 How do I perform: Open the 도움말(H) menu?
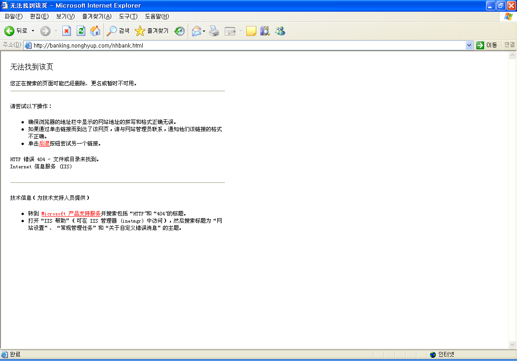pyautogui.click(x=157, y=16)
